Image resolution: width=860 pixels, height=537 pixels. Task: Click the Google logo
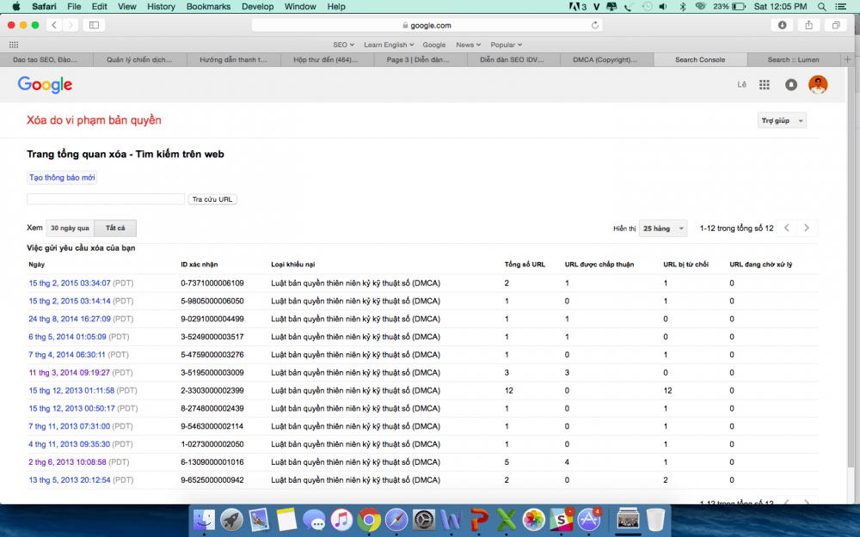[45, 84]
